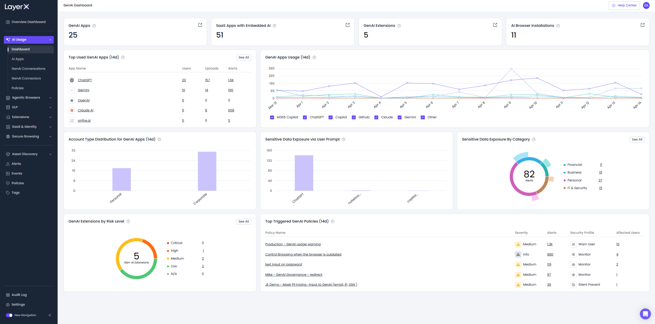The width and height of the screenshot is (655, 324).
Task: Click the Corporate bar in Account Type chart
Action: [x=207, y=171]
